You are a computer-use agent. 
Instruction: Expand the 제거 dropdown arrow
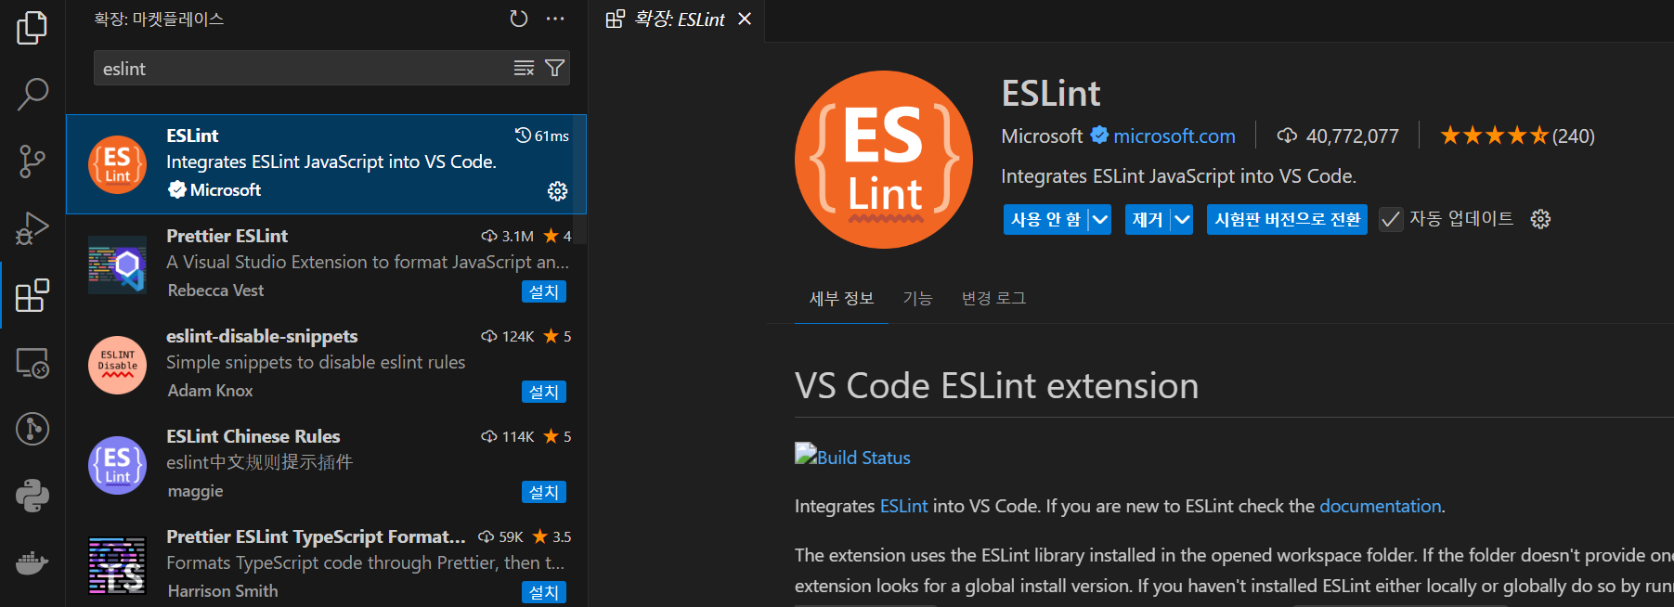coord(1182,219)
